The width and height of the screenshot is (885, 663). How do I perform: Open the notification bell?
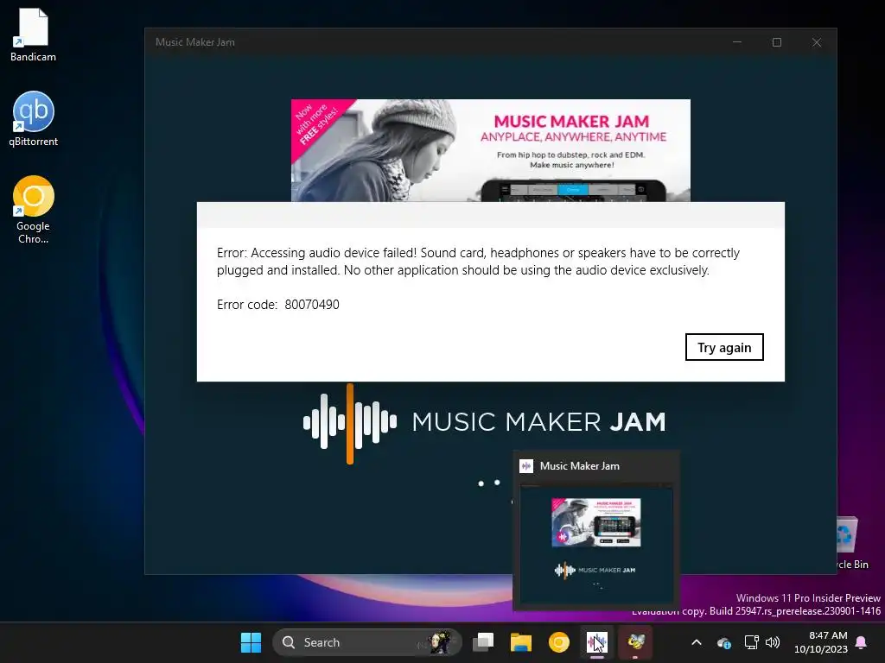(862, 642)
